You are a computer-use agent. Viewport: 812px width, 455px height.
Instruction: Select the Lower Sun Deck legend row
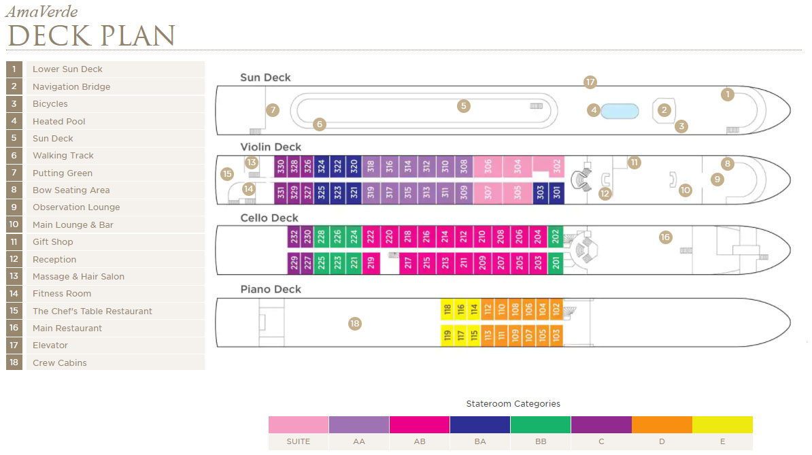(105, 69)
